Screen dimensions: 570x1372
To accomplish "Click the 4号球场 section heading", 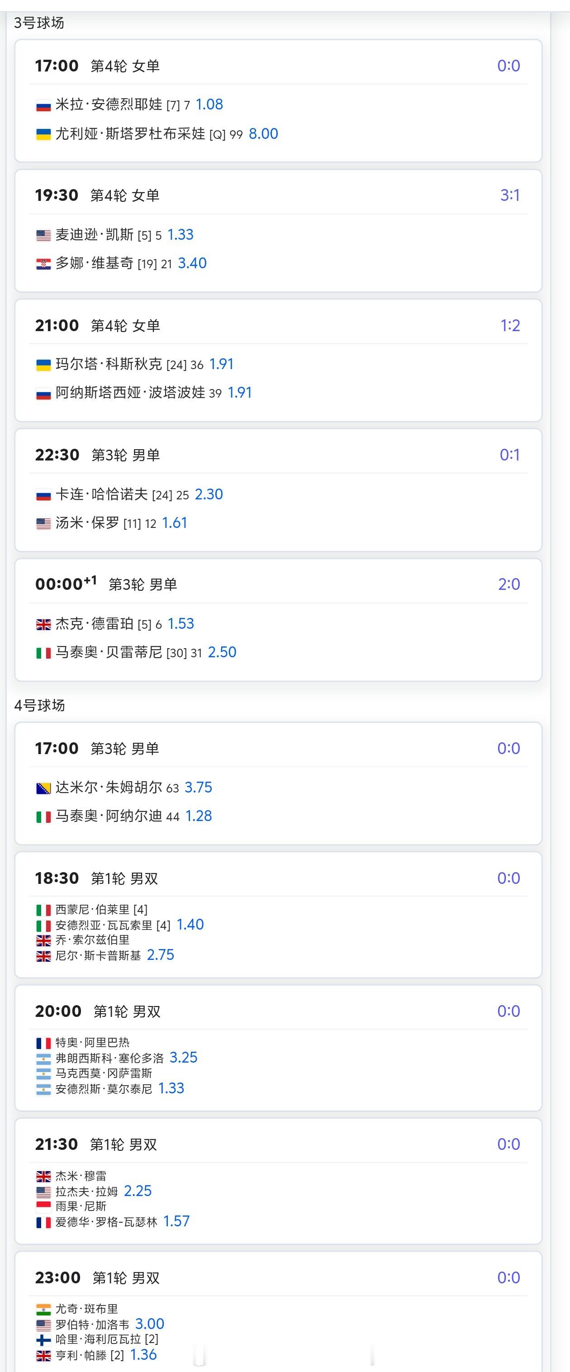I will [39, 705].
